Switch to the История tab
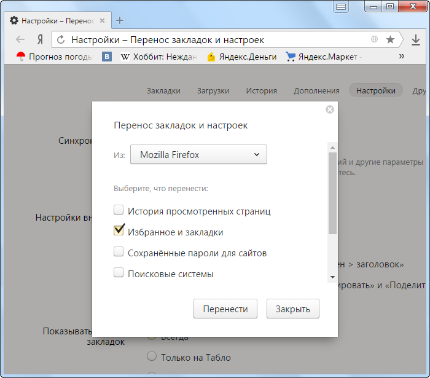This screenshot has width=430, height=378. pyautogui.click(x=261, y=90)
